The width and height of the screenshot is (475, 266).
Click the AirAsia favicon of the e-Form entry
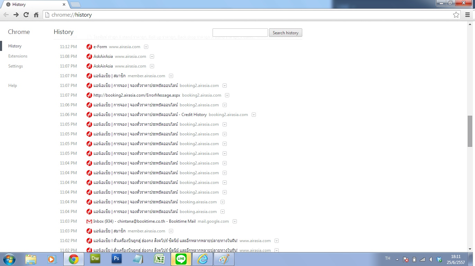[x=89, y=47]
